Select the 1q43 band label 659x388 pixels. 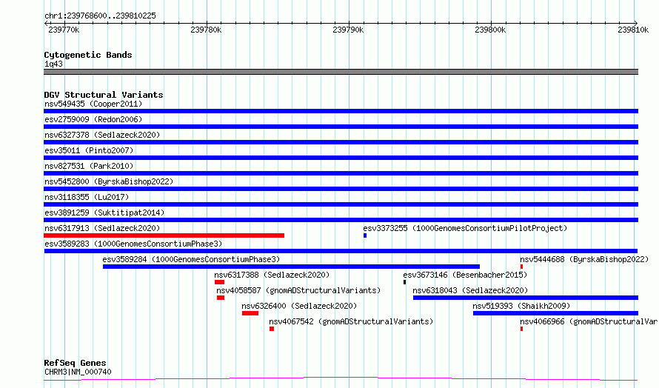(53, 64)
